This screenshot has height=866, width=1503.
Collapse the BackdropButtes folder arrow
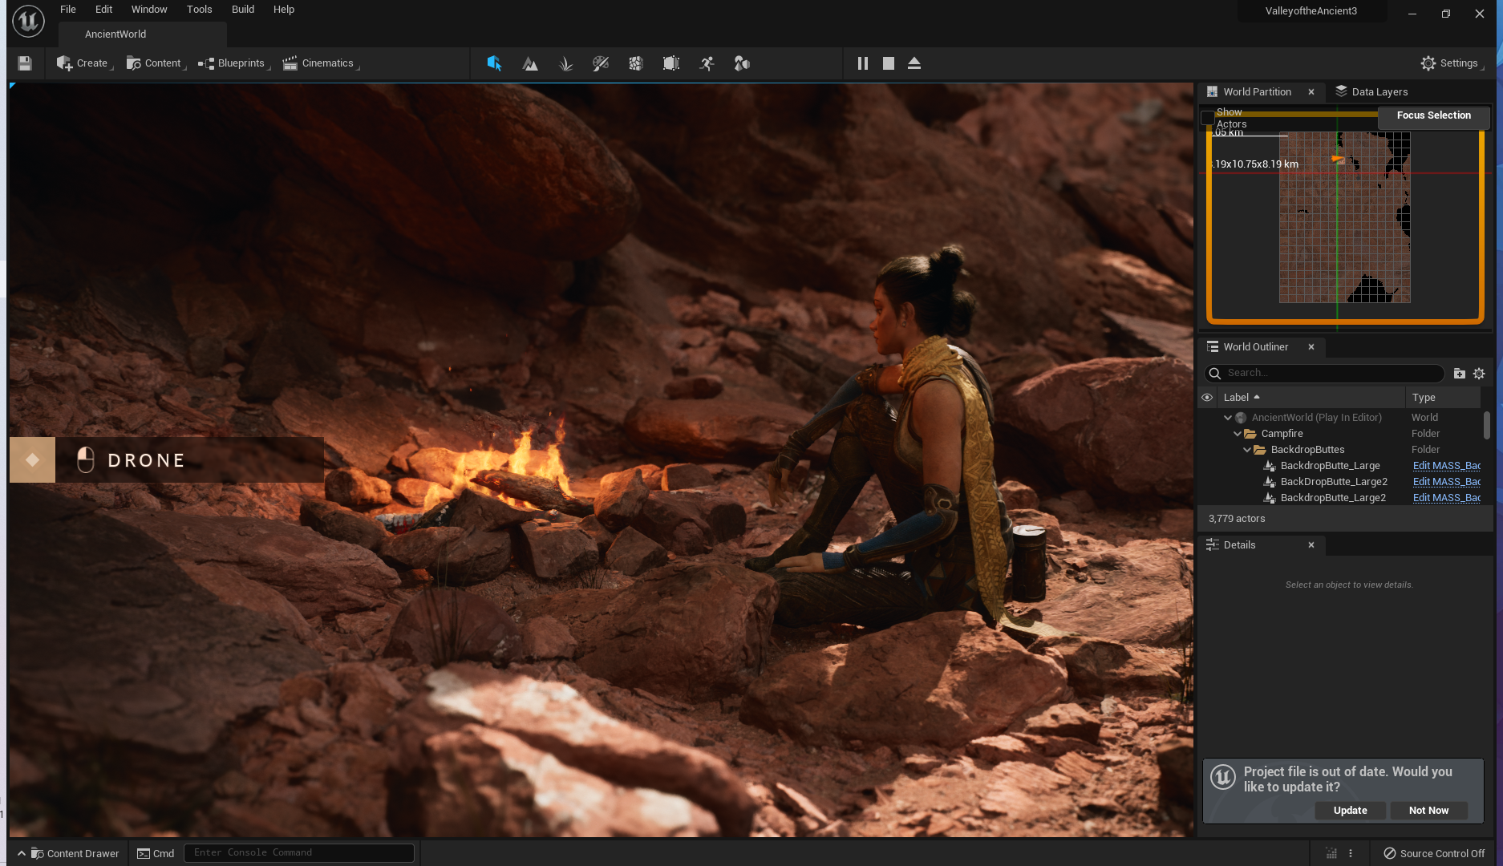click(1247, 450)
